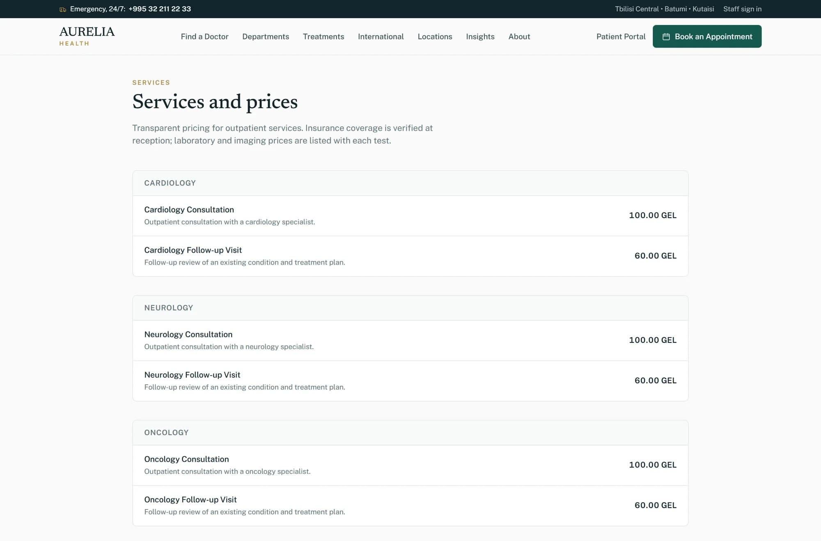Open the About page

(x=519, y=37)
